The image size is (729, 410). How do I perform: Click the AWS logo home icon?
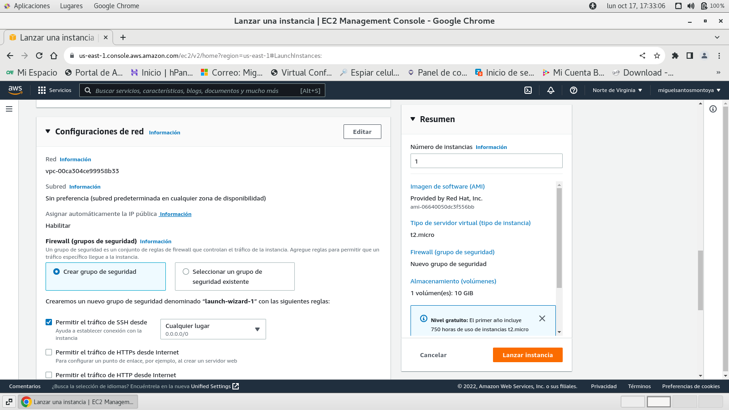(x=15, y=90)
